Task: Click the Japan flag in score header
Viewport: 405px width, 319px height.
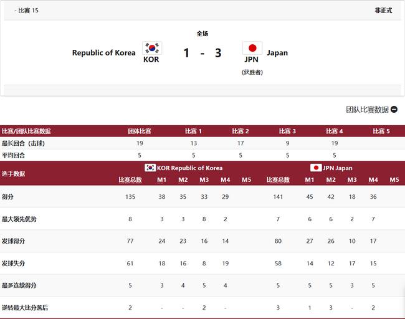Action: (x=252, y=48)
